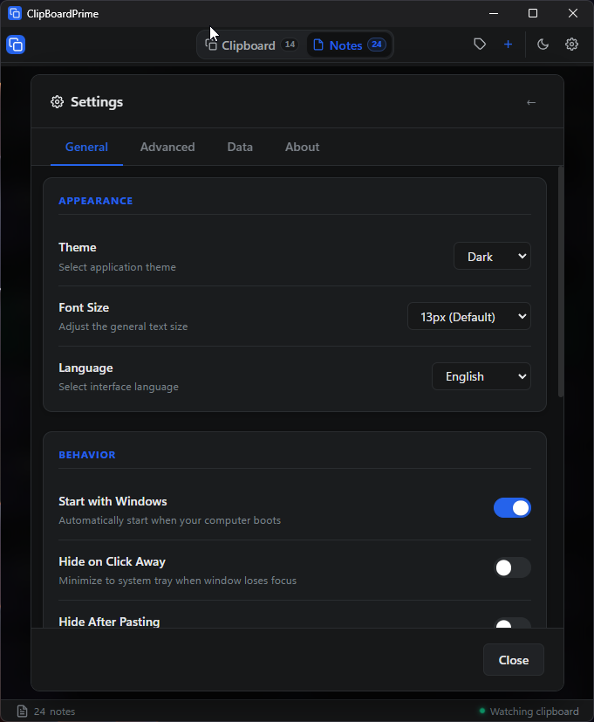Image resolution: width=594 pixels, height=722 pixels.
Task: Open the About settings tab
Action: tap(303, 147)
